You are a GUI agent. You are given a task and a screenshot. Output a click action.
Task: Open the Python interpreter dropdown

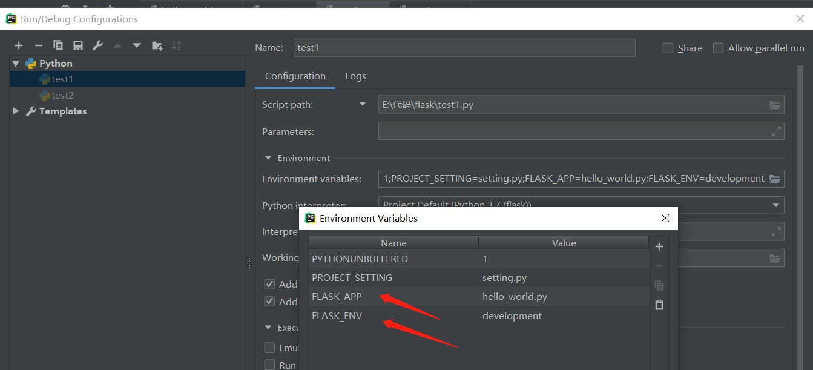point(775,205)
